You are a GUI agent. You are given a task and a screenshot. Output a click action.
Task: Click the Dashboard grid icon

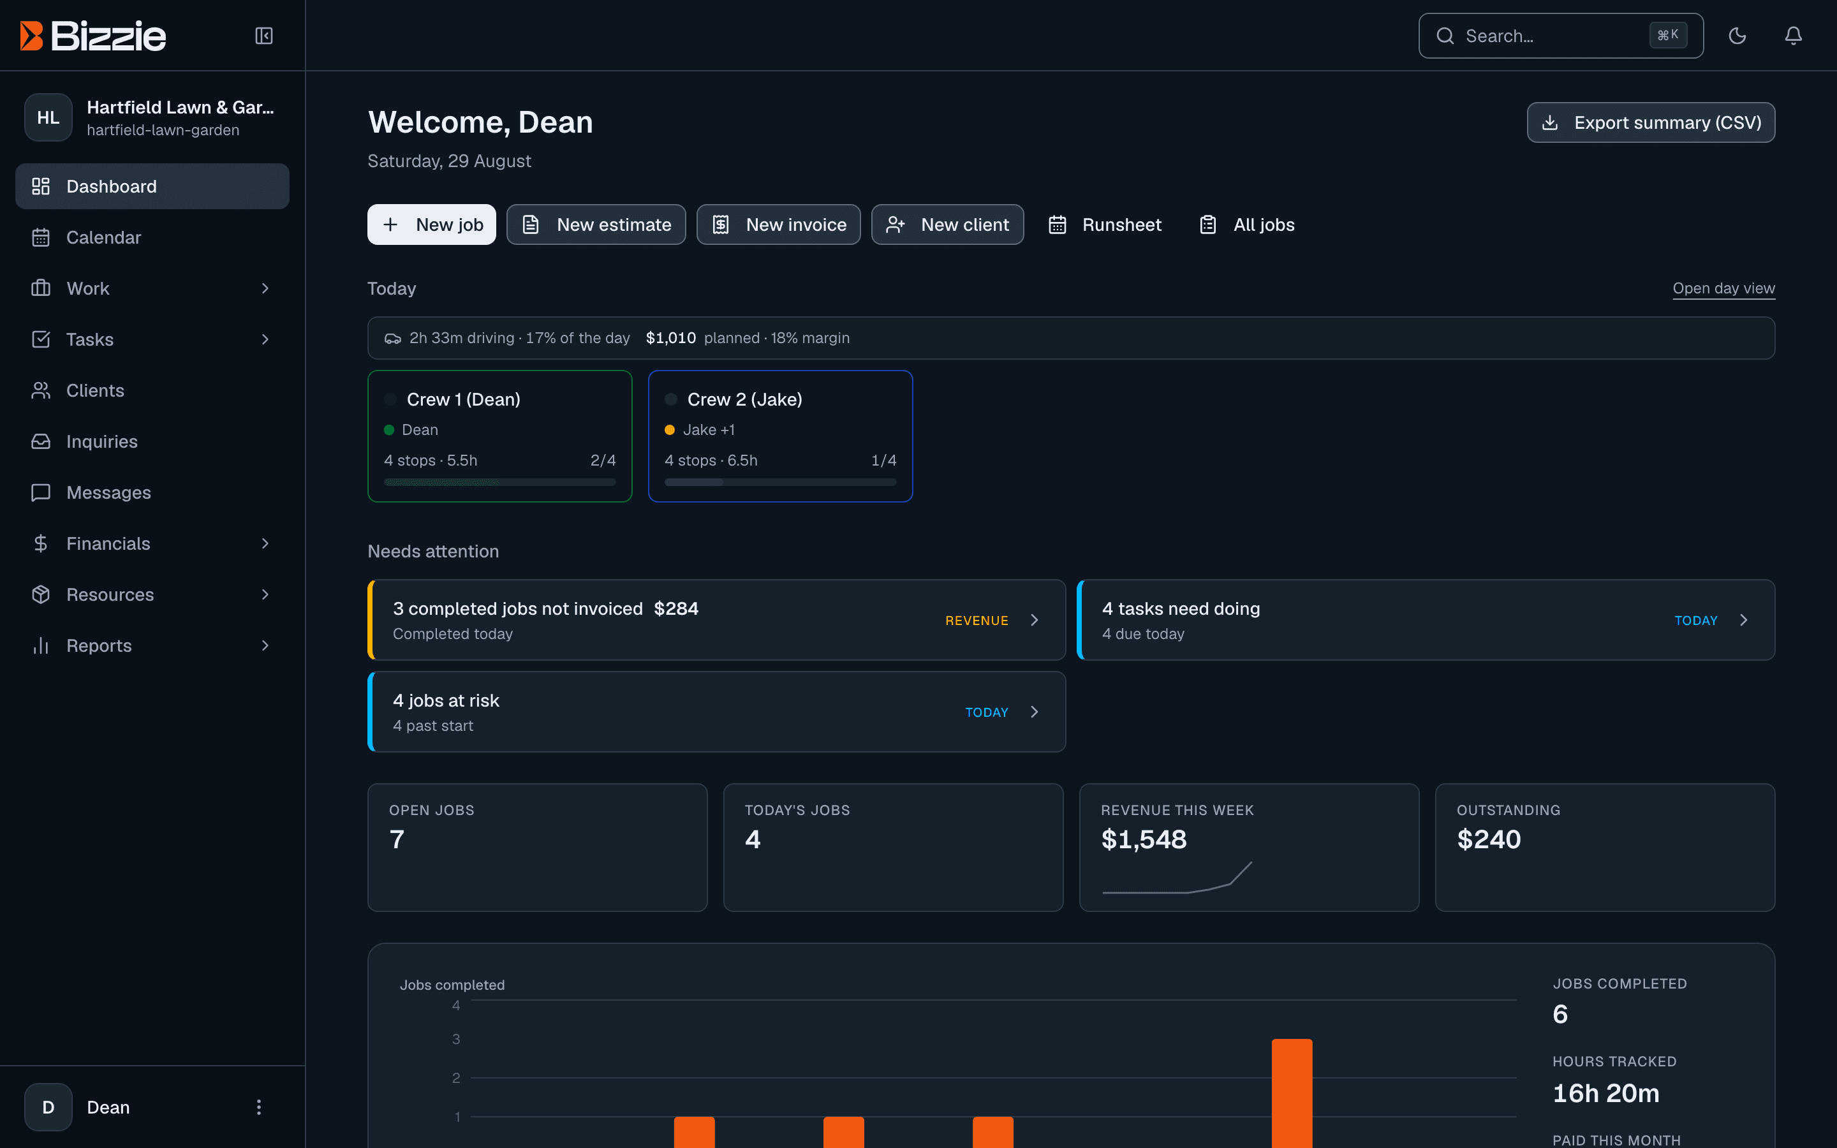click(41, 186)
